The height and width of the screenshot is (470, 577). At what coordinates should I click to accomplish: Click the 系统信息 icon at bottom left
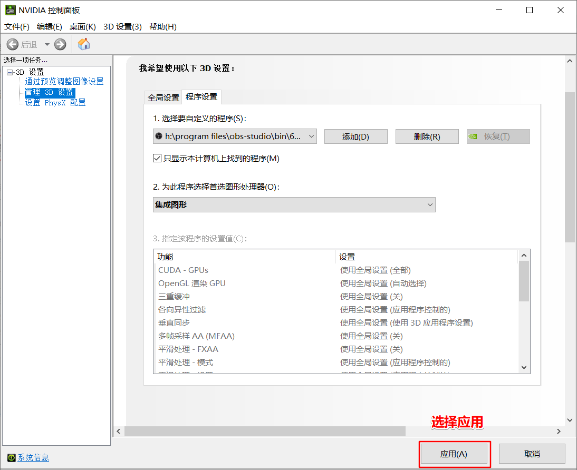coord(12,457)
